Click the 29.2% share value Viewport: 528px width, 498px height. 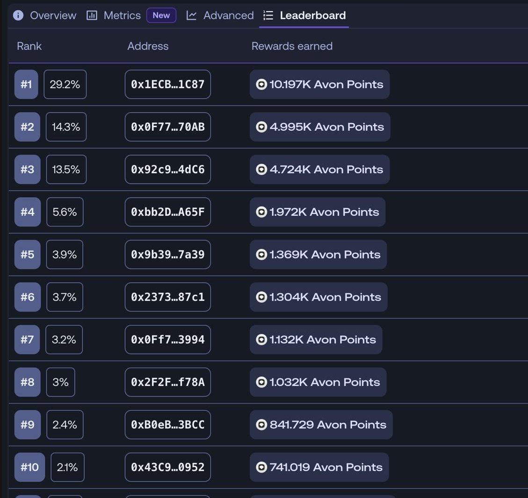click(x=65, y=85)
